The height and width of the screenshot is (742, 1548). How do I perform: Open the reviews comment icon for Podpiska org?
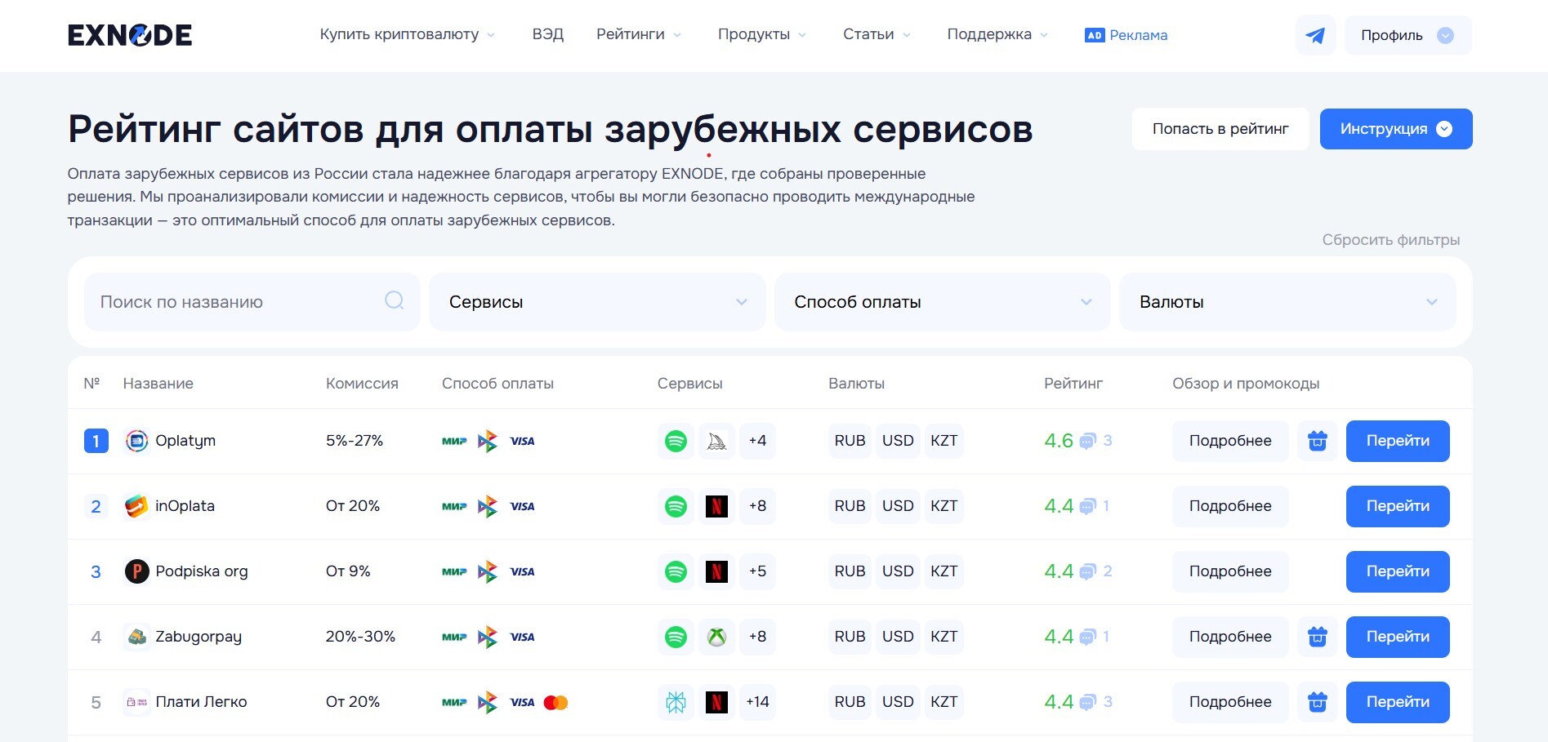[x=1087, y=571]
